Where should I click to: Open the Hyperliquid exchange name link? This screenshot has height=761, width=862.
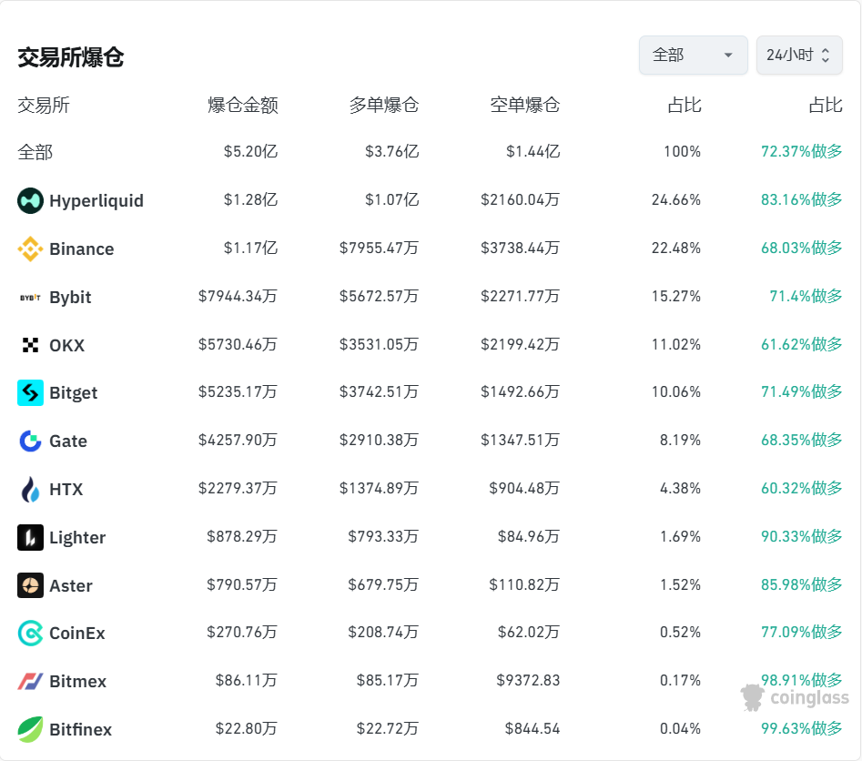click(x=96, y=201)
